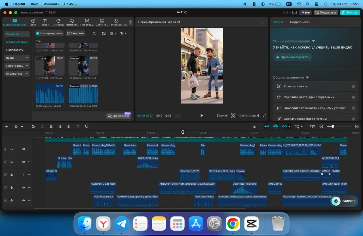Unmute the iphone-11 audio track
Image resolution: width=363 pixels, height=236 pixels.
(24, 175)
